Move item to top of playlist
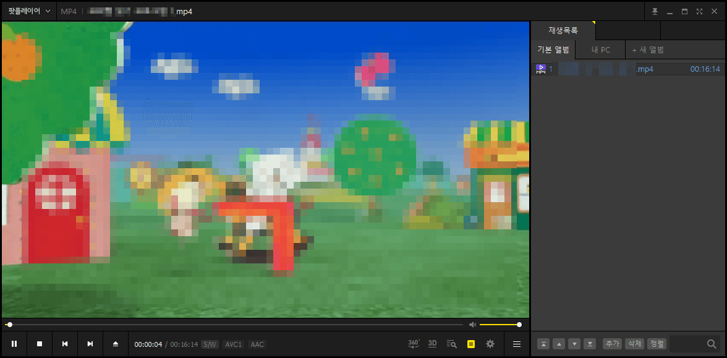 (x=543, y=344)
